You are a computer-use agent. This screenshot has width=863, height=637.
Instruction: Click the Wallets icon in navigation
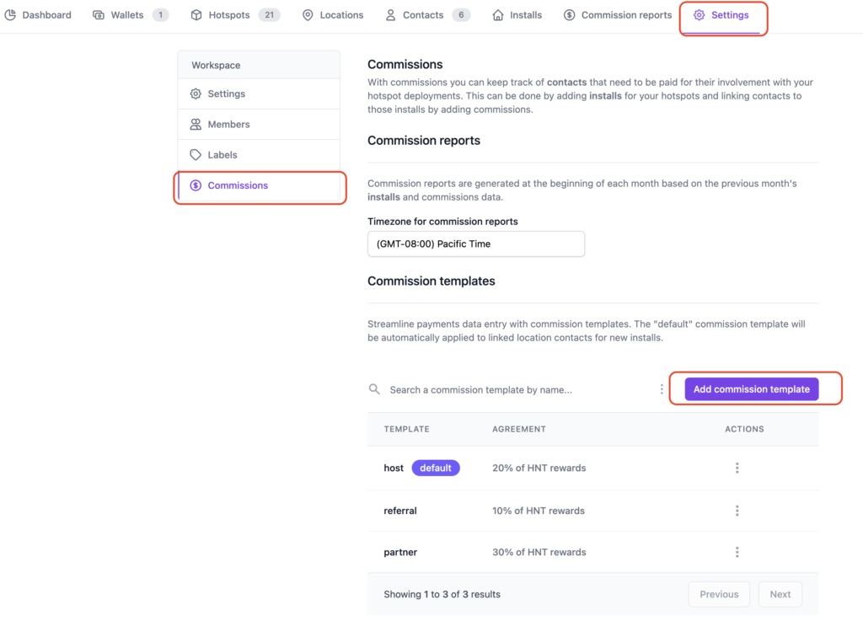click(99, 15)
